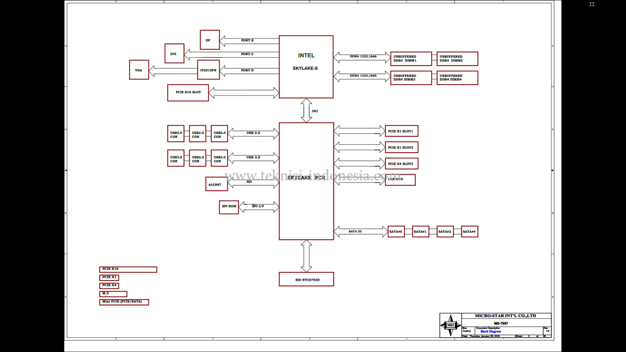Click the SPI ROM block
The height and width of the screenshot is (352, 626).
229,207
